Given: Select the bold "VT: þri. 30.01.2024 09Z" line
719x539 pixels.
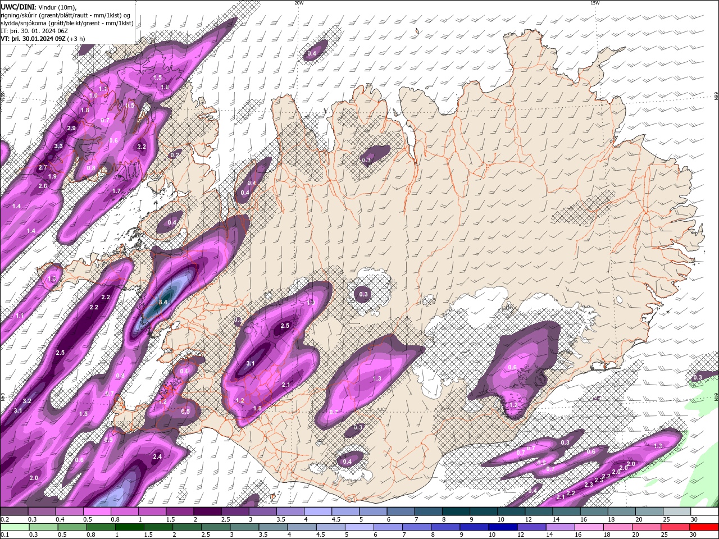Looking at the screenshot, I should click(x=34, y=39).
